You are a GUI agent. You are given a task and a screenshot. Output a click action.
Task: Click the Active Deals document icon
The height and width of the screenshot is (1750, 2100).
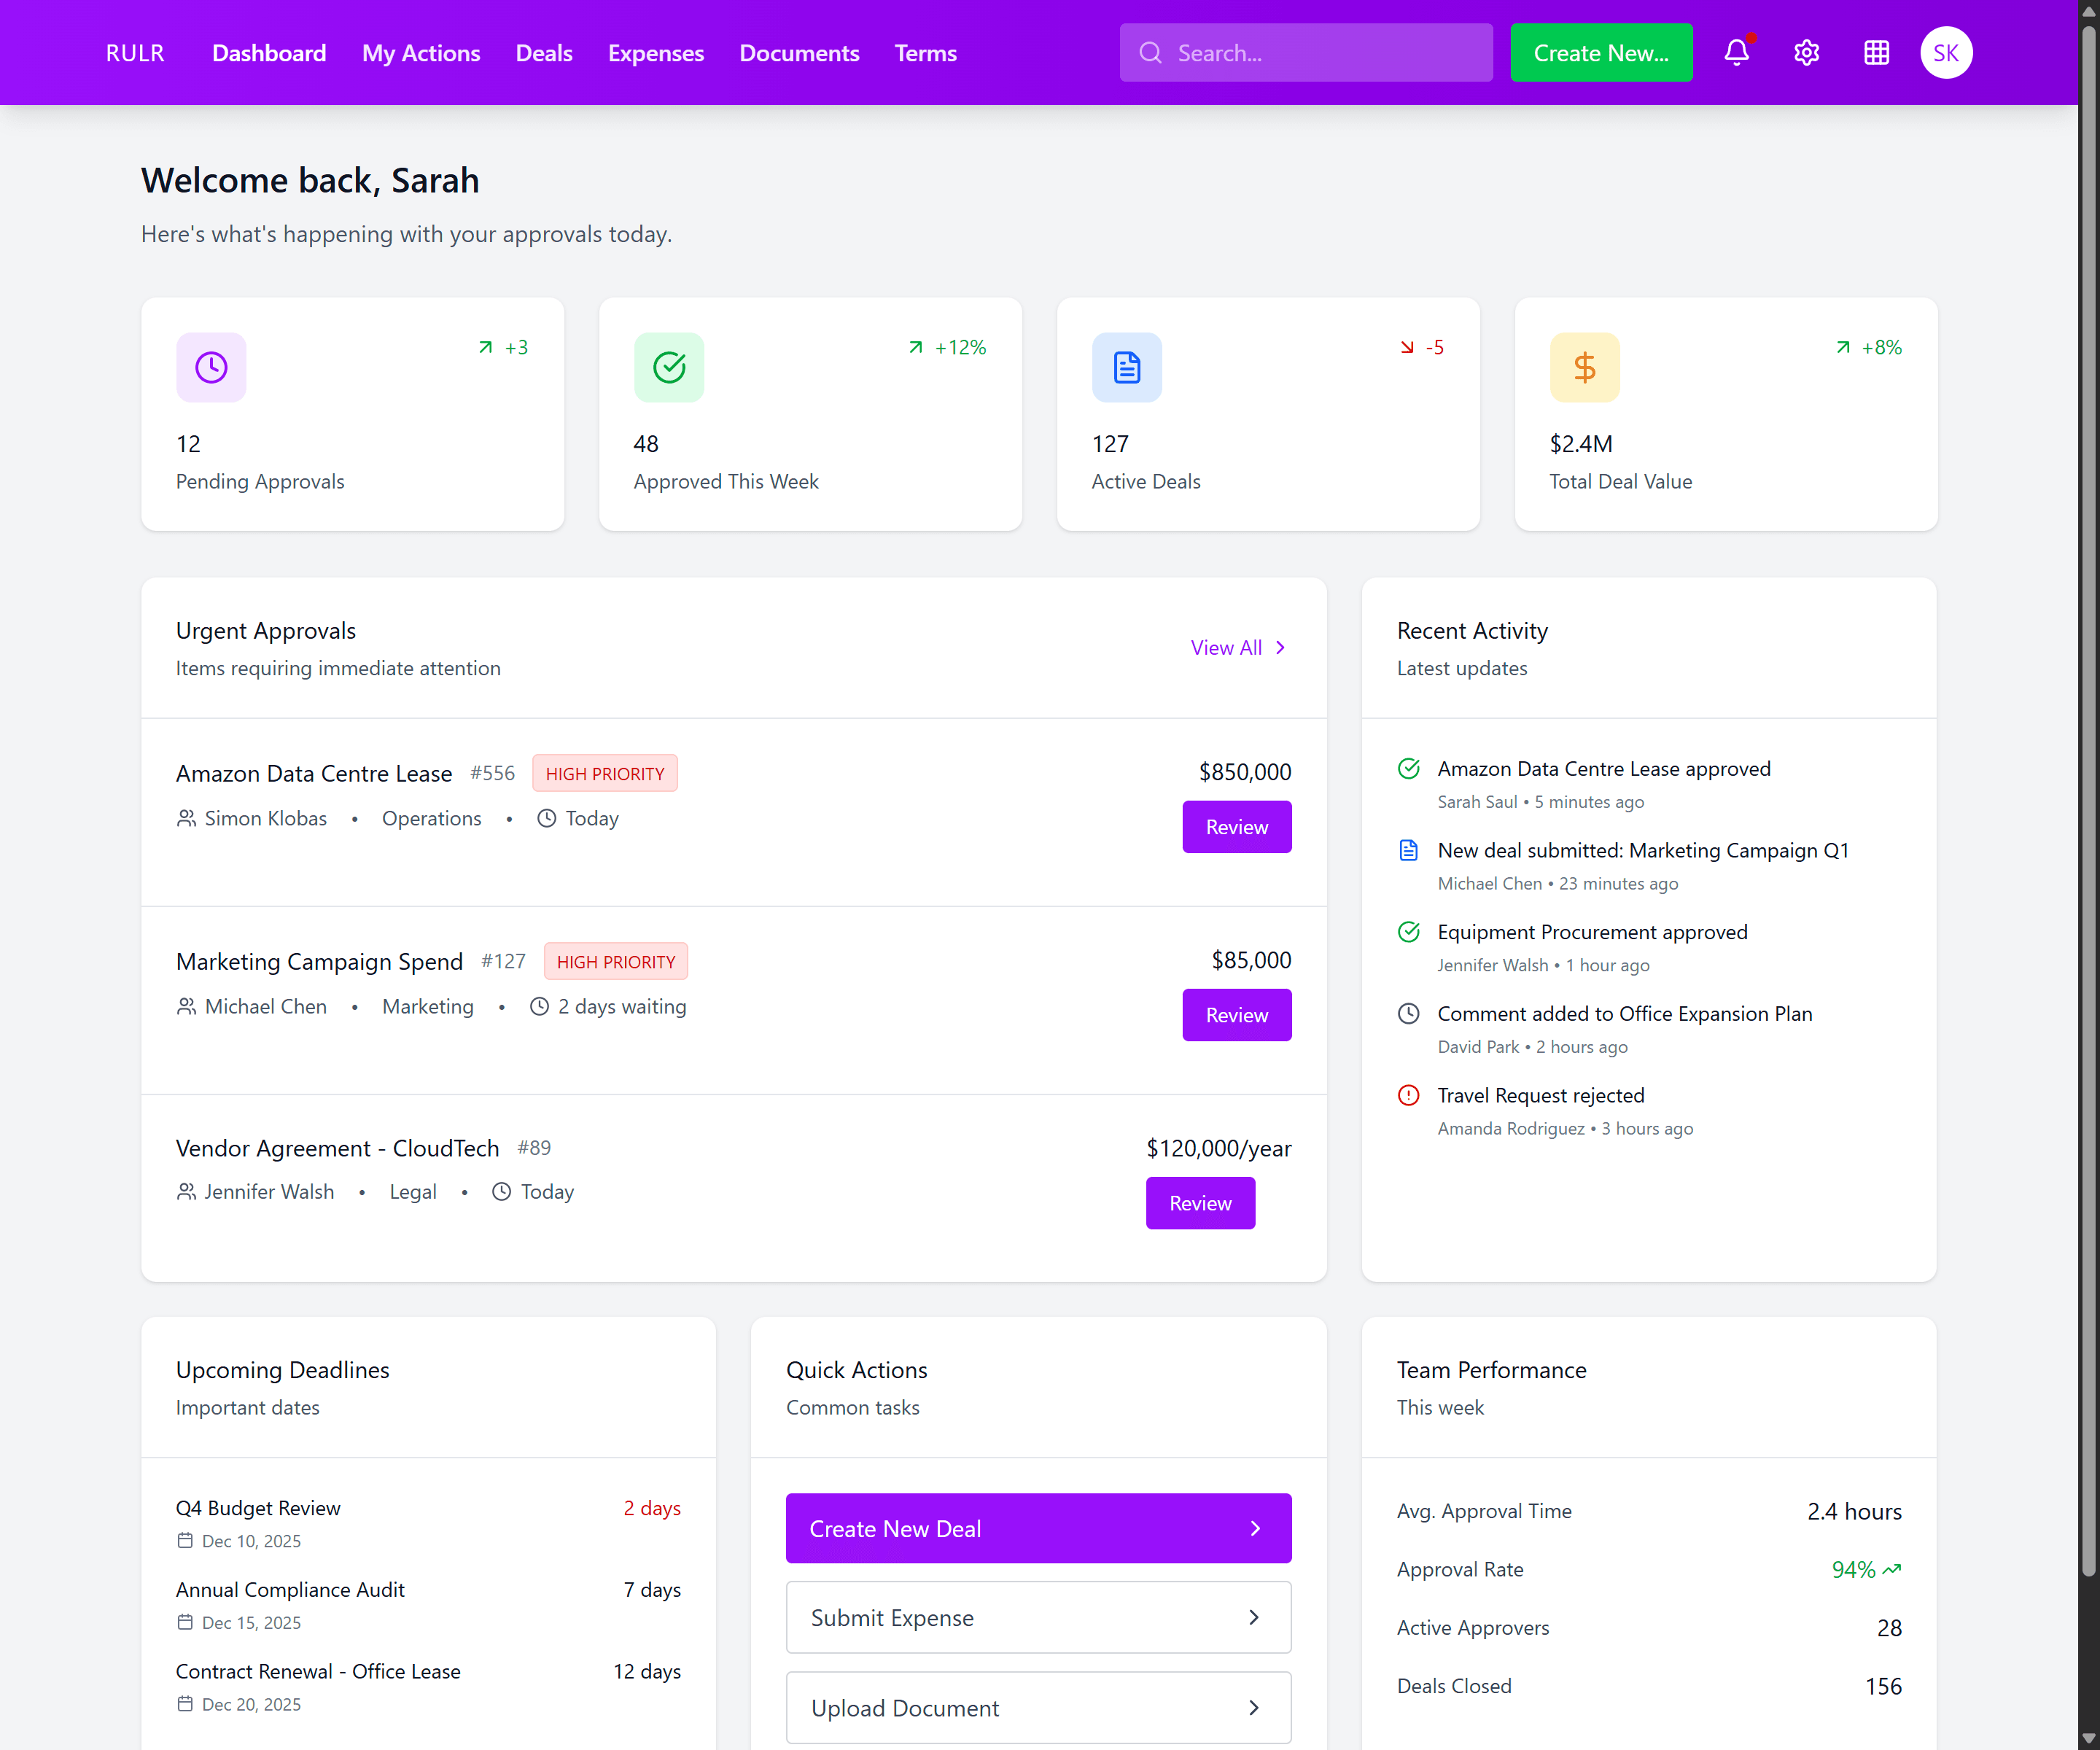(x=1126, y=367)
